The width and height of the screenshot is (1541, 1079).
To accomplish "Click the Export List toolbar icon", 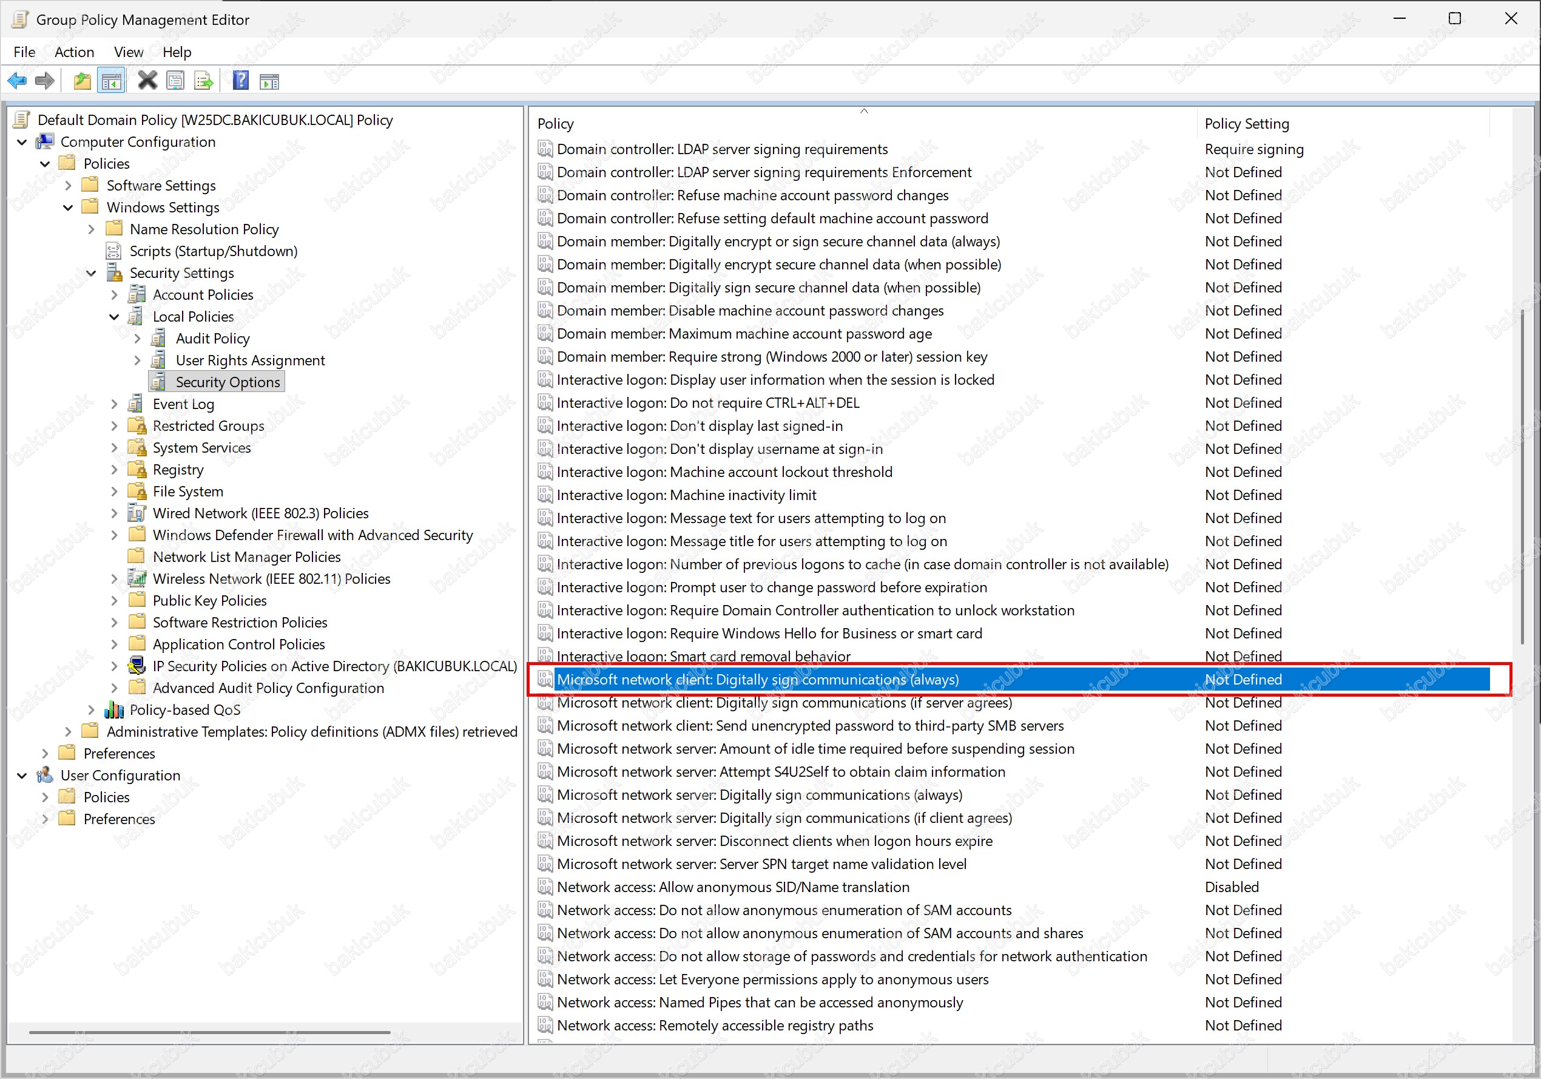I will 203,81.
